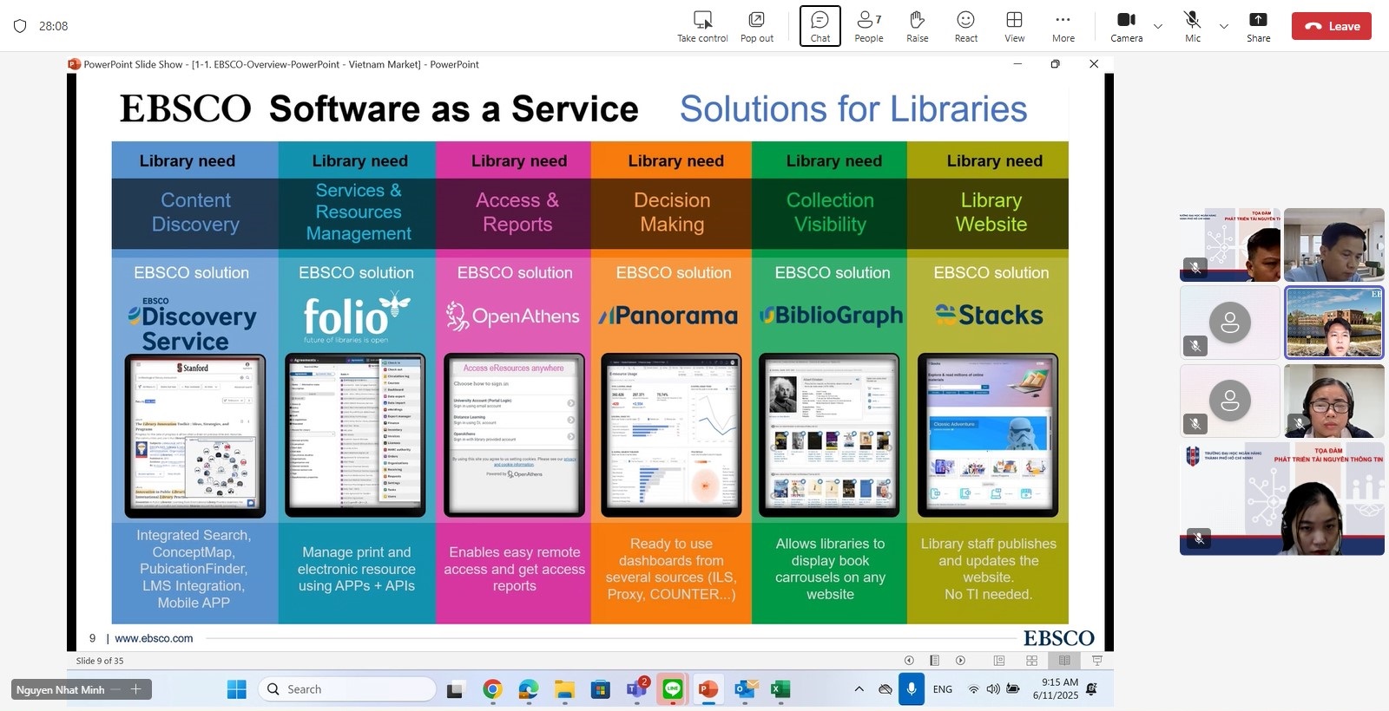
Task: Open the React emoji menu
Action: coord(965,26)
